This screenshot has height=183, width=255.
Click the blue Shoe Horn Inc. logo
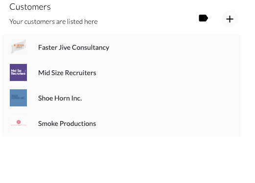tap(18, 98)
